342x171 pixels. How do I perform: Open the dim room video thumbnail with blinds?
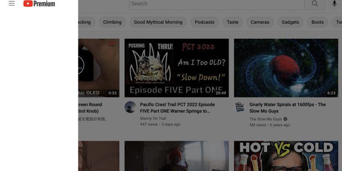(x=176, y=156)
